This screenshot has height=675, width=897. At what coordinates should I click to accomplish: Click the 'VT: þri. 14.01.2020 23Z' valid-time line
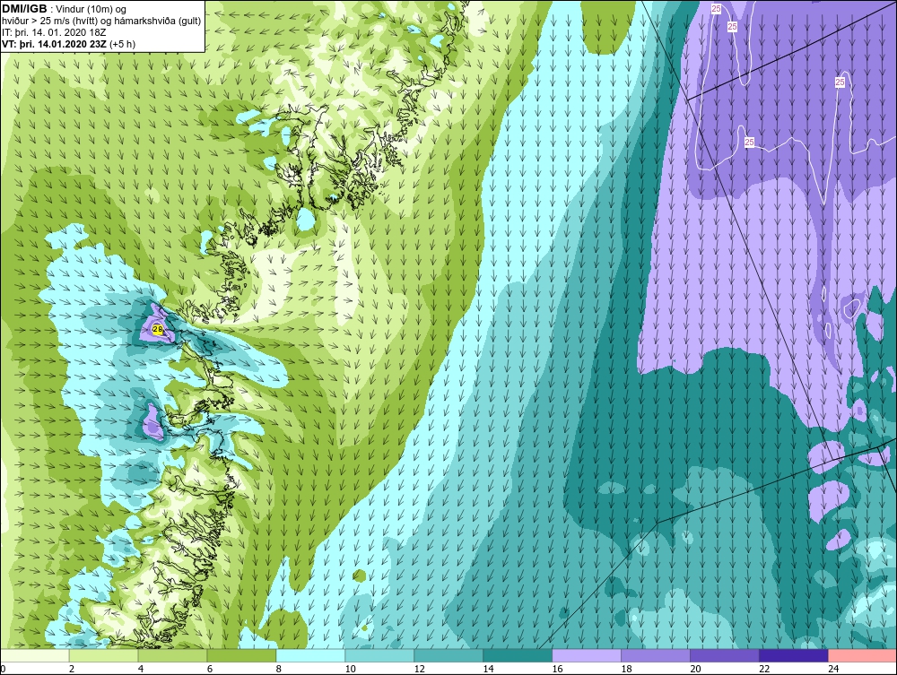click(x=69, y=43)
